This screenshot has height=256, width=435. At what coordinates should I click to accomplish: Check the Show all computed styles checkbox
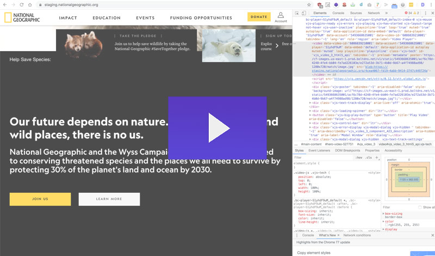(420, 208)
